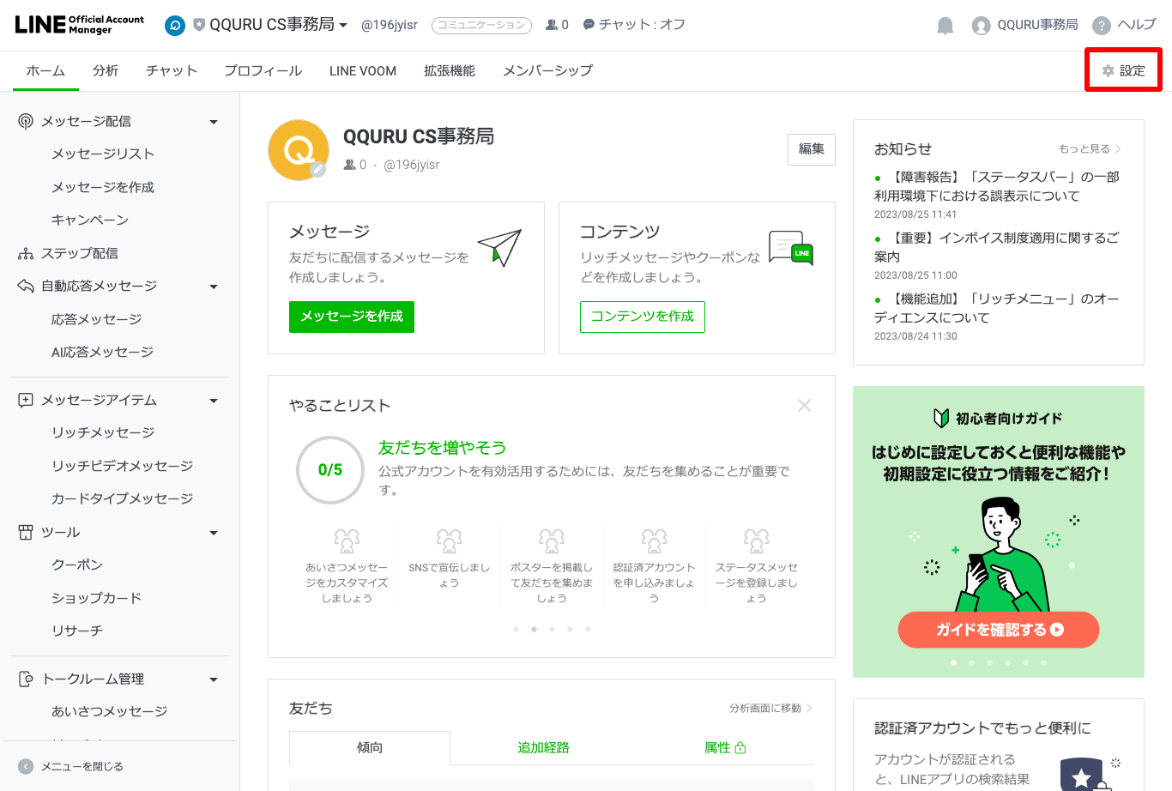Close the やることリスト panel with X
This screenshot has width=1172, height=791.
coord(804,405)
